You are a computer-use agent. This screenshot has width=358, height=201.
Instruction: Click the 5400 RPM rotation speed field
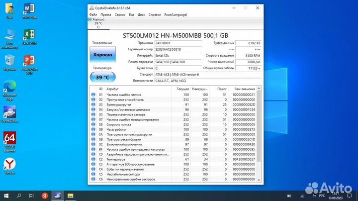tap(249, 56)
